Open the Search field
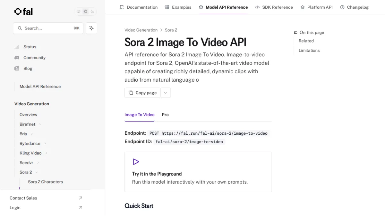 (x=48, y=28)
